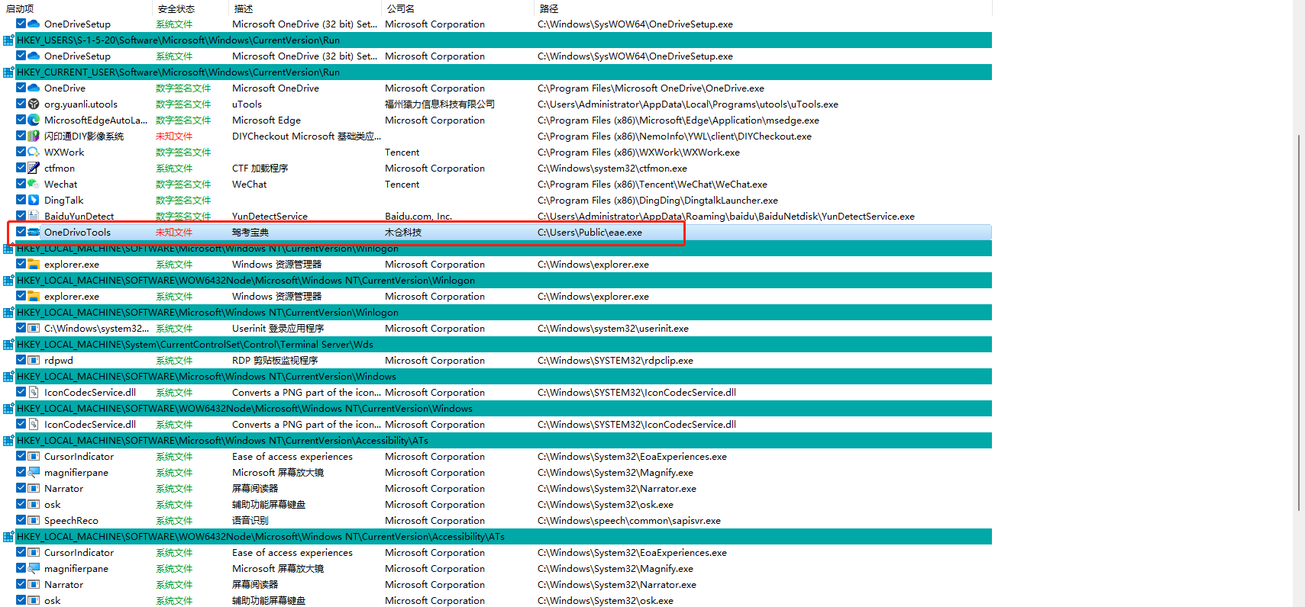Image resolution: width=1305 pixels, height=607 pixels.
Task: Disable the MicrosoftEdgeAutoLa... startup checkbox
Action: (21, 120)
